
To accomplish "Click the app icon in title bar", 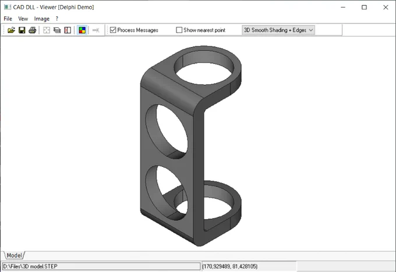I will click(x=8, y=7).
